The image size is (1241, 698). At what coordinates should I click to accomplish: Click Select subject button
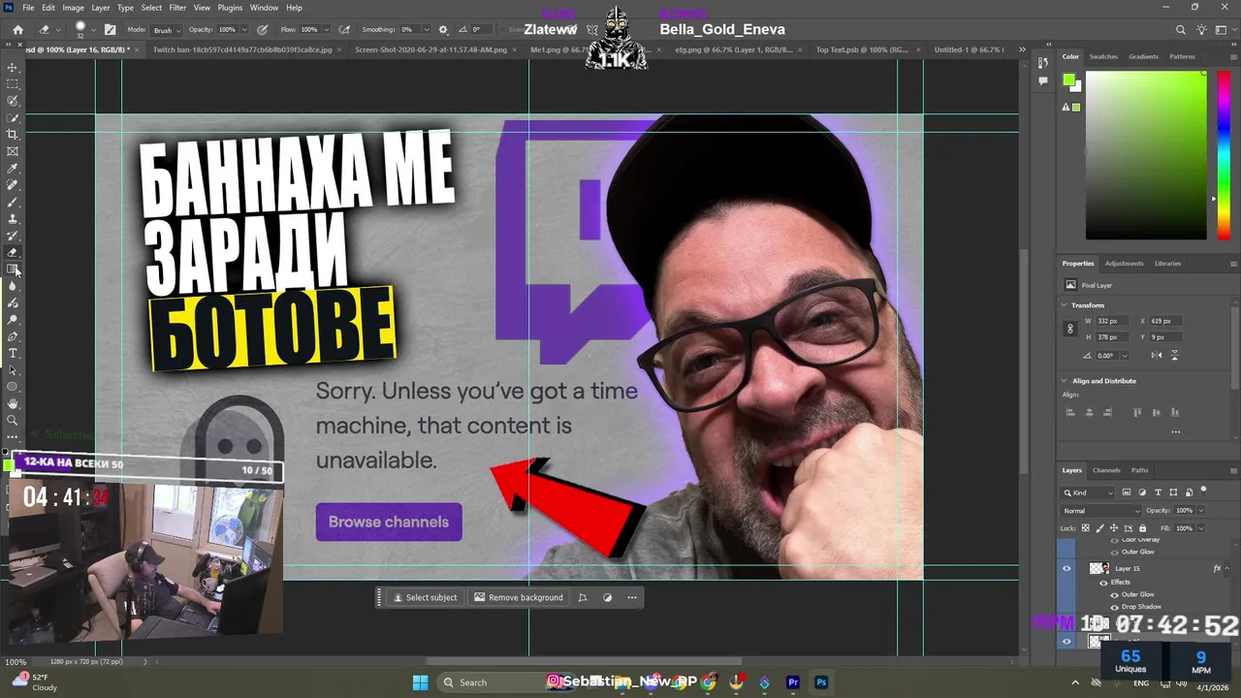(x=425, y=597)
